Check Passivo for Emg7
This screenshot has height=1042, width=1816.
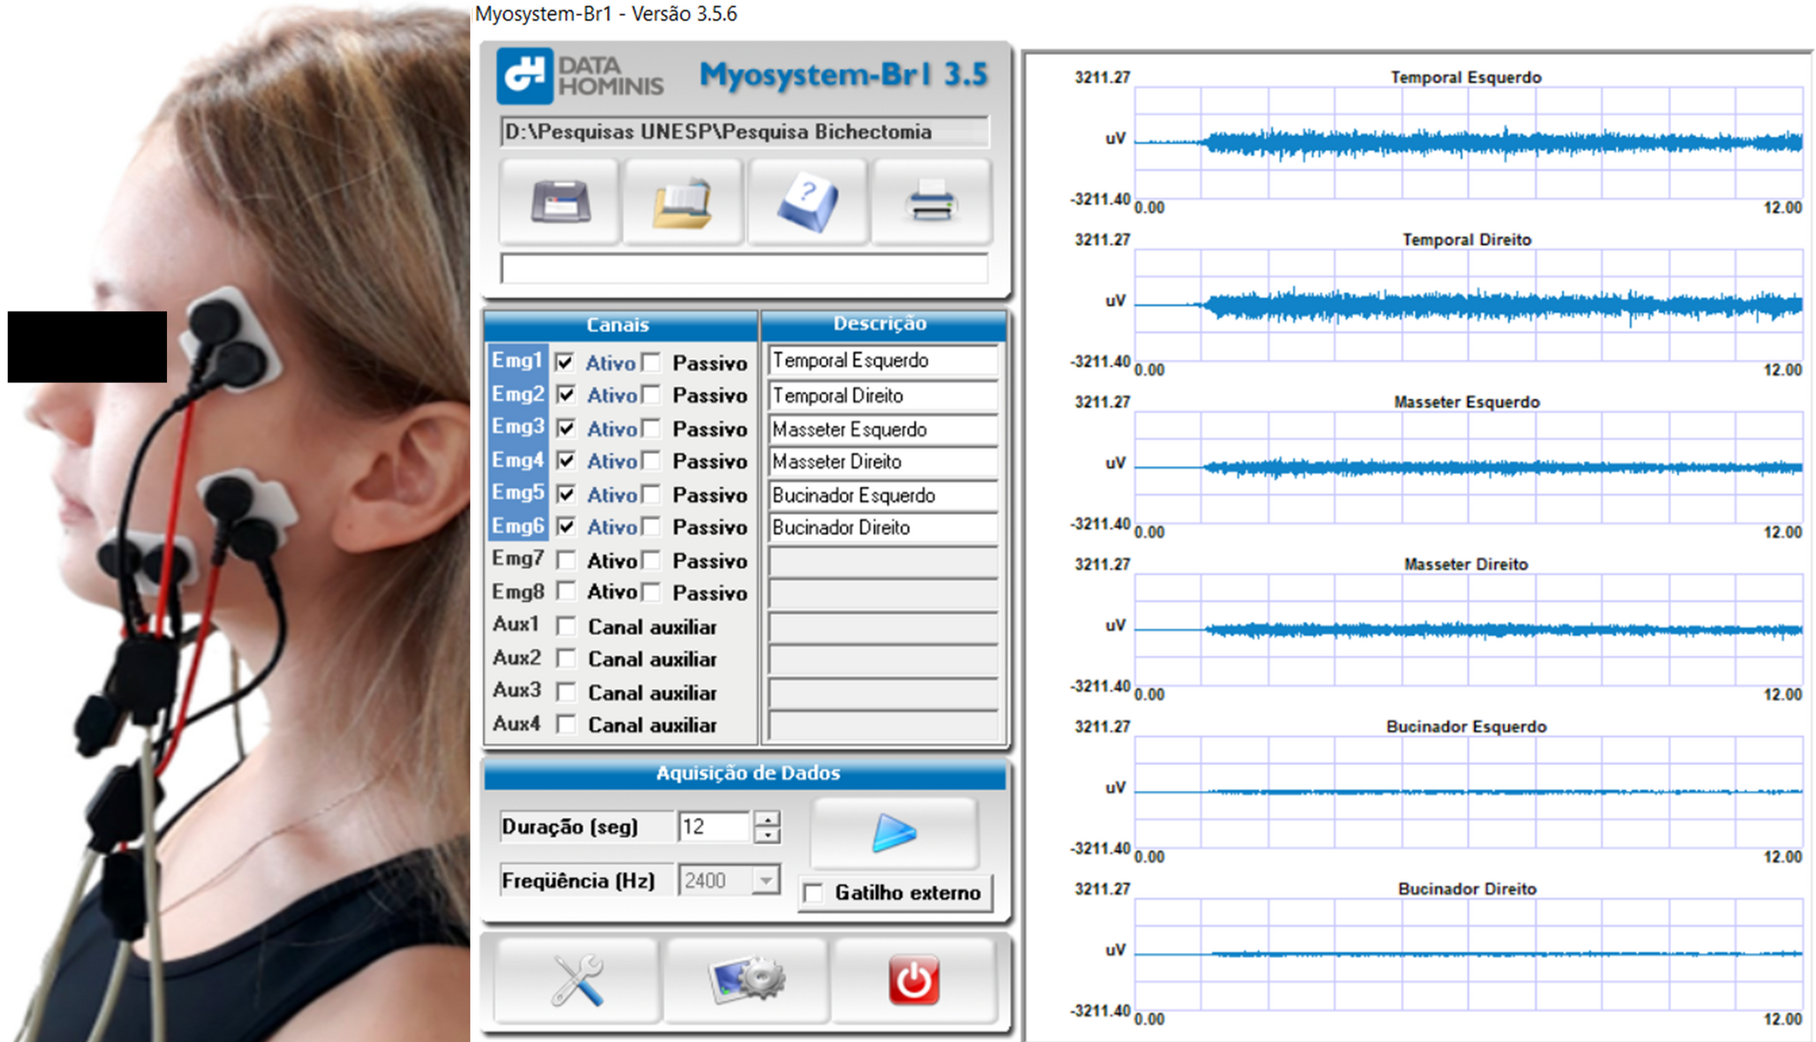coord(651,560)
